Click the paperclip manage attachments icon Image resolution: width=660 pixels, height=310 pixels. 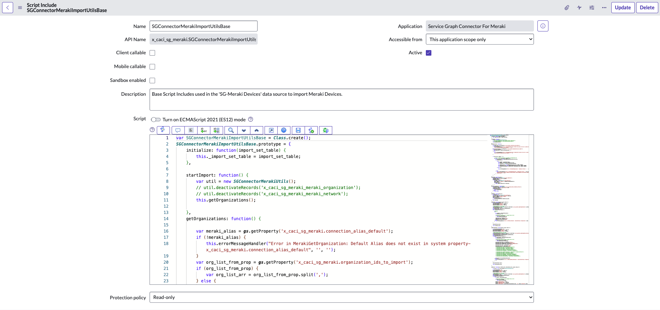(x=567, y=8)
